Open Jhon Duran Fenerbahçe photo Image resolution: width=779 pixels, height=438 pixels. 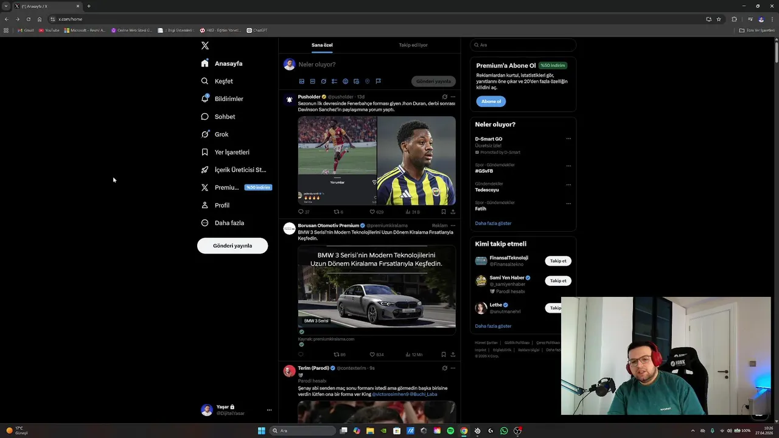coord(416,161)
